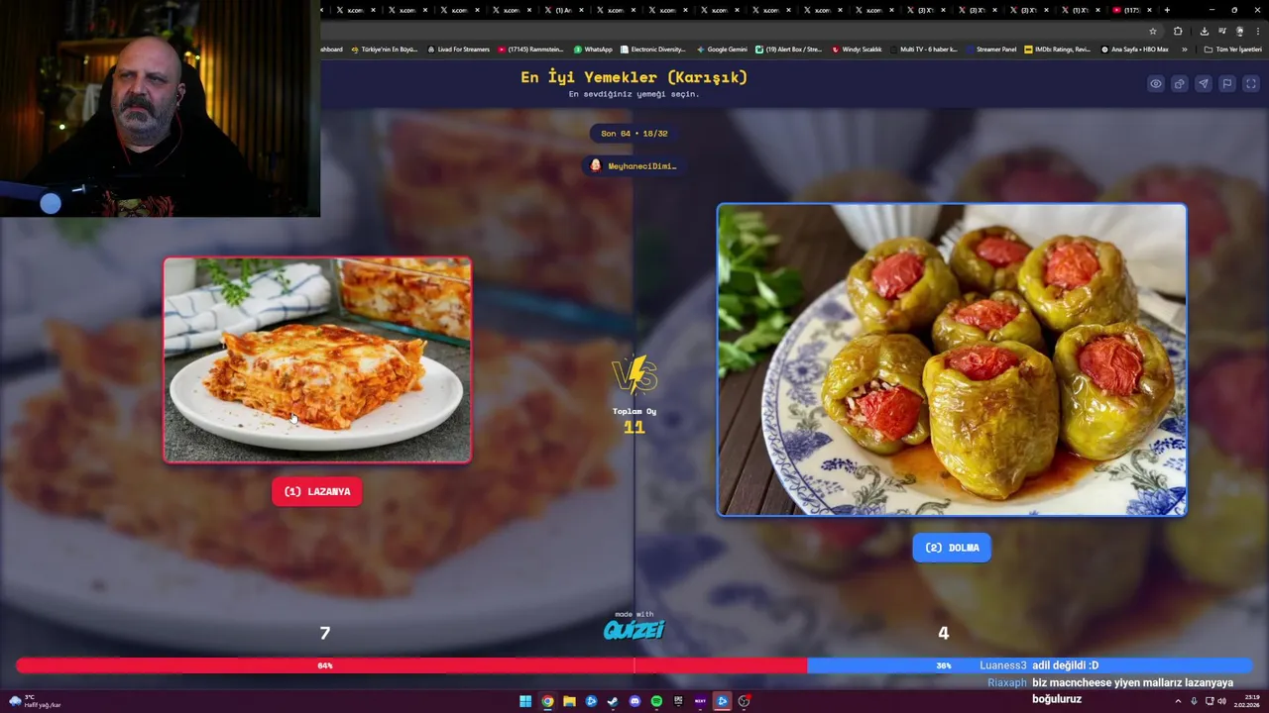
Task: Open the Multi TV - 6 haber k... bookmark
Action: pyautogui.click(x=923, y=49)
